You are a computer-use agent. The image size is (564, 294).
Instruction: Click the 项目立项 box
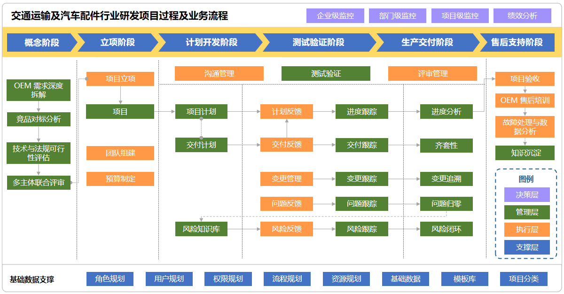[119, 79]
